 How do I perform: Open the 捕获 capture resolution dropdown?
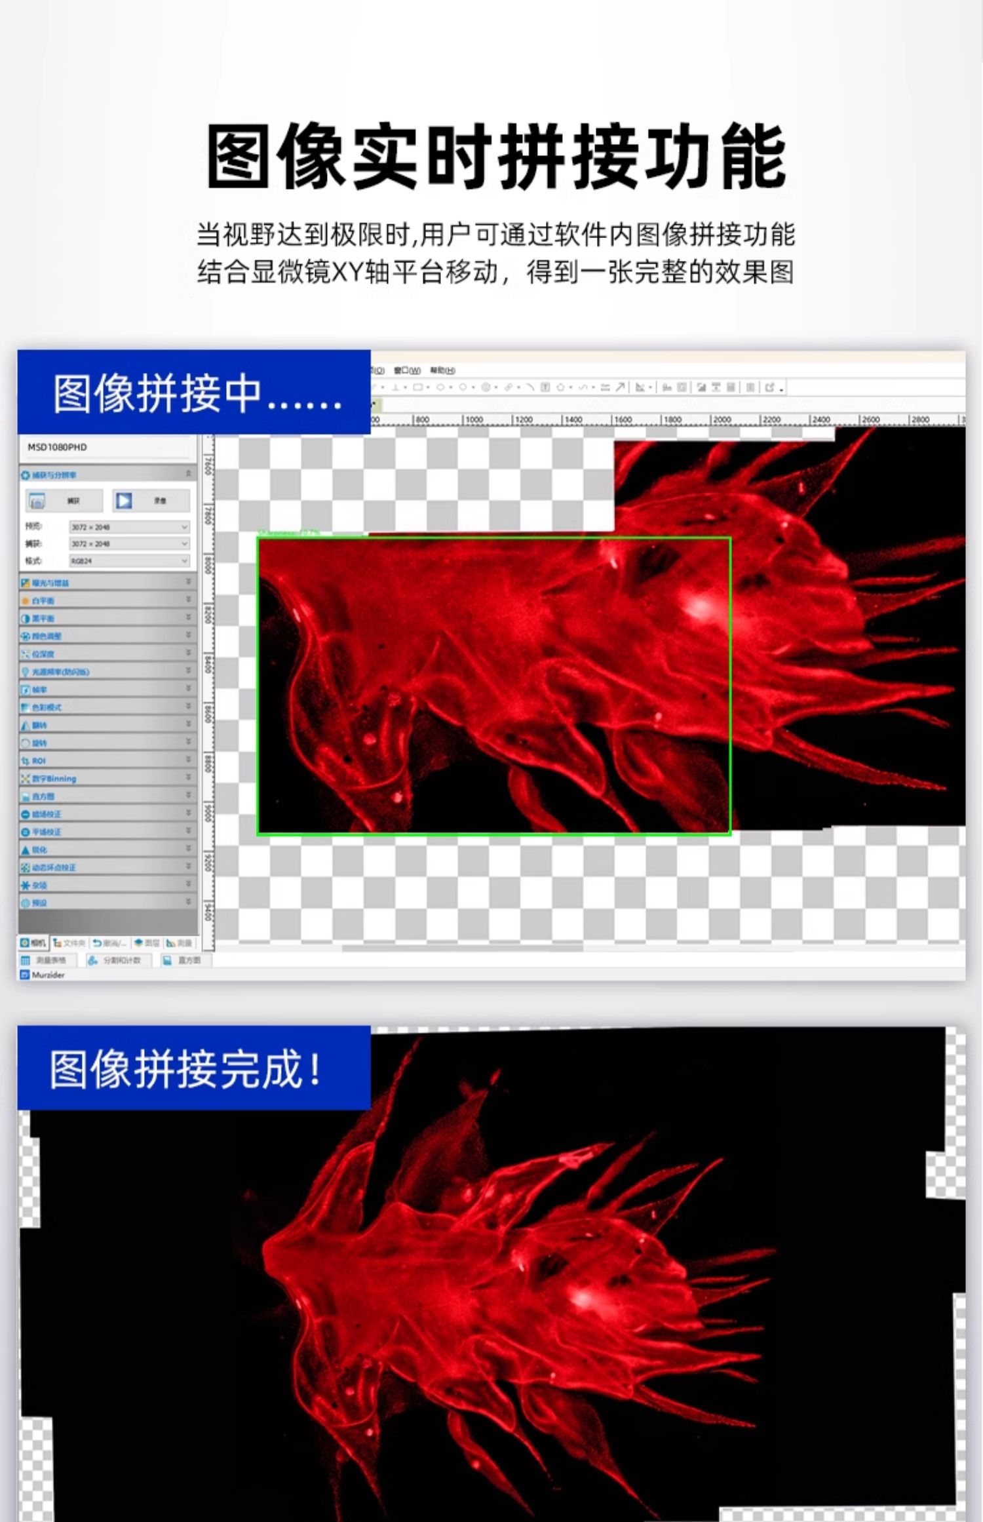(x=129, y=544)
